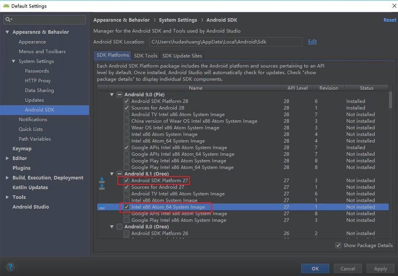
Task: Toggle Show Package Details checkbox
Action: (x=338, y=245)
